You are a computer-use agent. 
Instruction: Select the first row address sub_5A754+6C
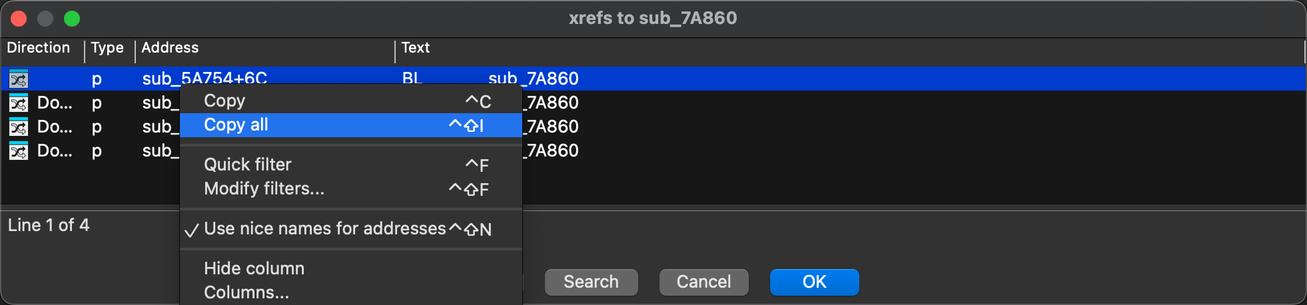coord(204,77)
